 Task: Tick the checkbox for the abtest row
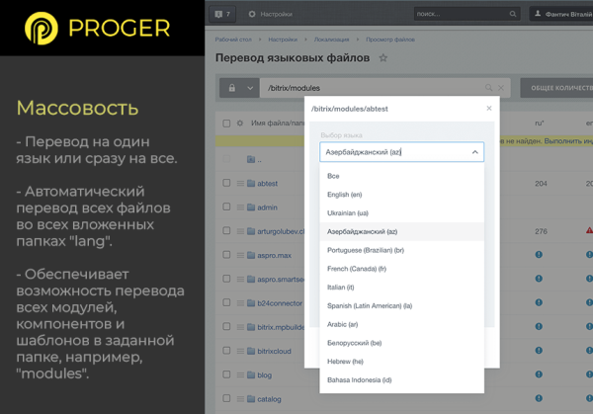pyautogui.click(x=226, y=183)
